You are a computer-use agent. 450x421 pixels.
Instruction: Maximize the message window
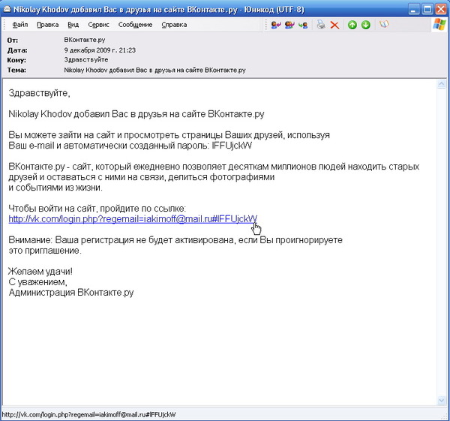[427, 10]
